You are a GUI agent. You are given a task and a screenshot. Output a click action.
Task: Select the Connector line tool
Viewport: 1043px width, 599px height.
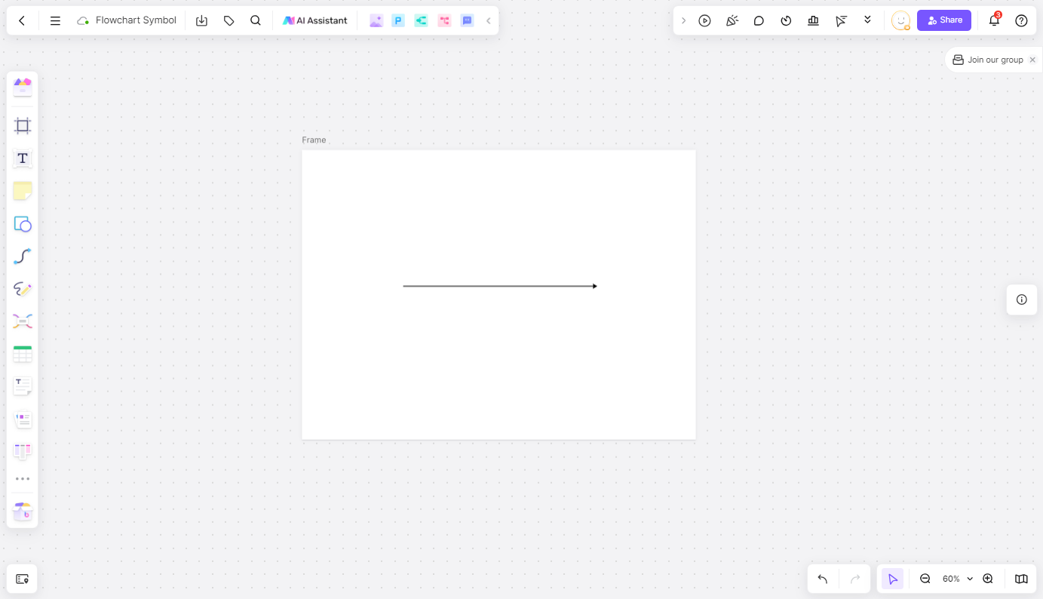(x=23, y=256)
